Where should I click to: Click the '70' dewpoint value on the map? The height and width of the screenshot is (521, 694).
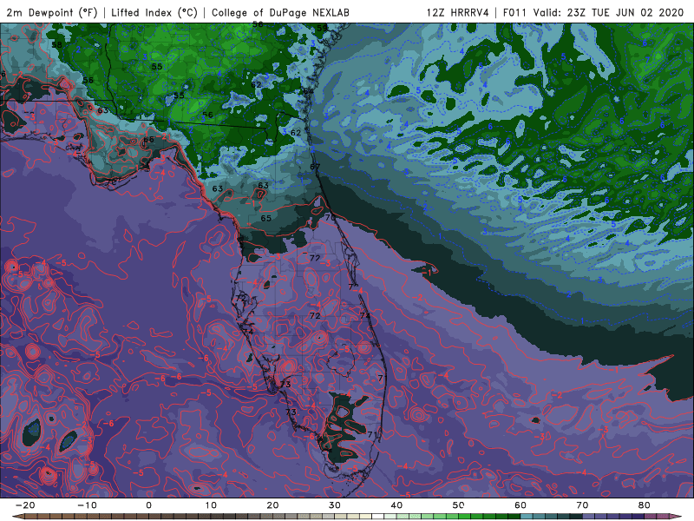tap(331, 218)
